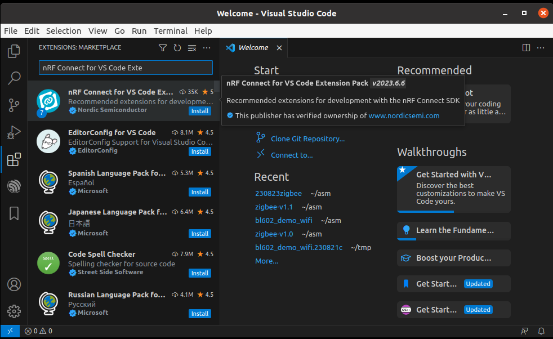Select the Extensions view icon

click(x=14, y=159)
